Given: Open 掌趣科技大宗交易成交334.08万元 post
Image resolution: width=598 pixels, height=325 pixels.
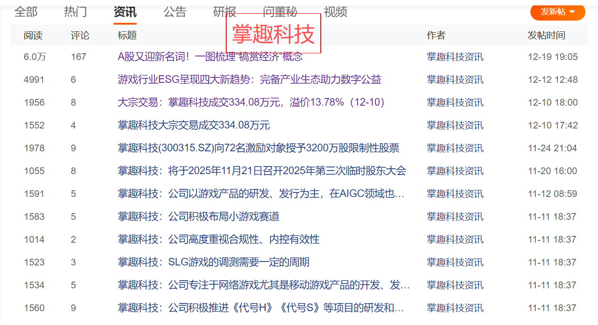Looking at the screenshot, I should pos(194,125).
